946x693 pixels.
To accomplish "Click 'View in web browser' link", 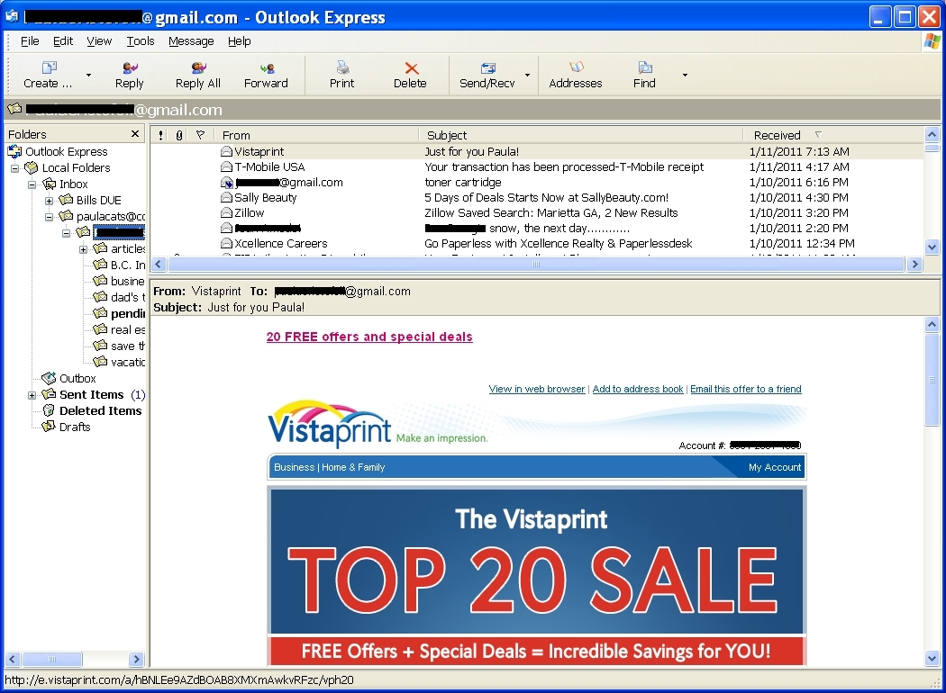I will tap(537, 390).
